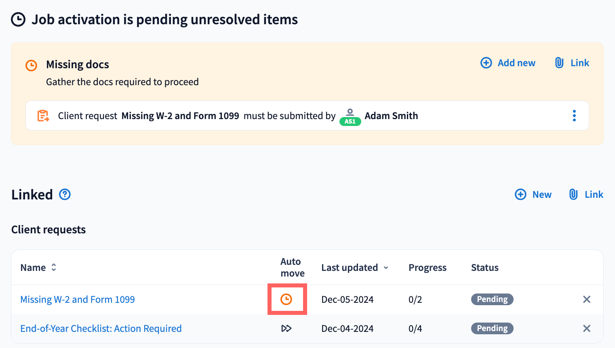Click the auto move clock icon for Missing W-2
Screen dimensions: 615x348
(x=286, y=299)
